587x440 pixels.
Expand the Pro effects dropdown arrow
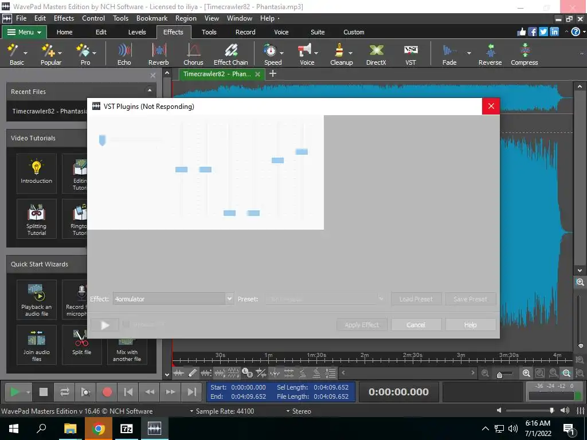95,53
